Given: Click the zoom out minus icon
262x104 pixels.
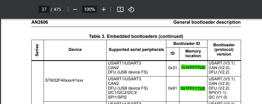Looking at the screenshot, I should click(x=75, y=10).
